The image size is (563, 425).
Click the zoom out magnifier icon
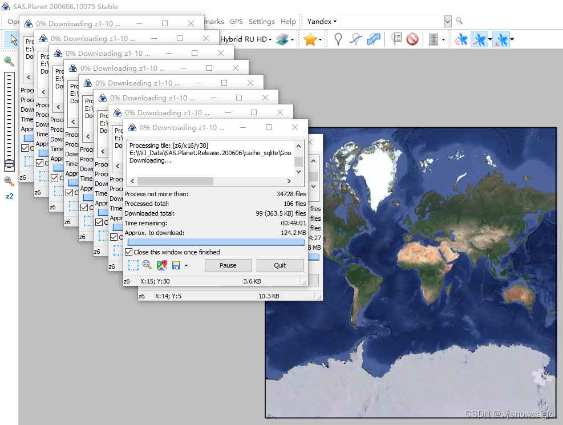(9, 181)
